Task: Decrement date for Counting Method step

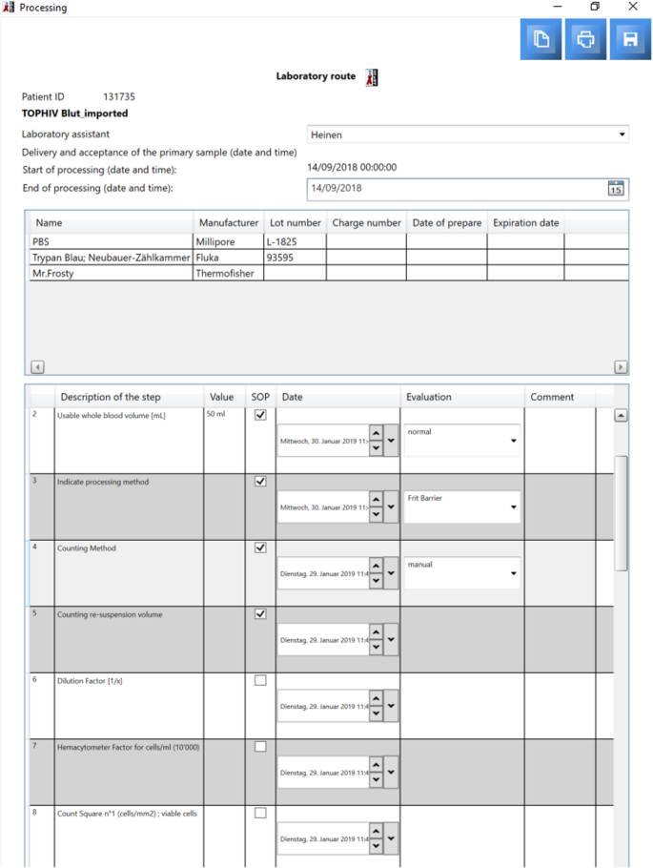Action: pos(377,581)
